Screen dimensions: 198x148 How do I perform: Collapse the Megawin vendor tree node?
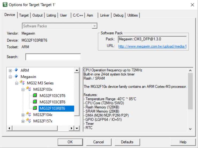(x=10, y=77)
